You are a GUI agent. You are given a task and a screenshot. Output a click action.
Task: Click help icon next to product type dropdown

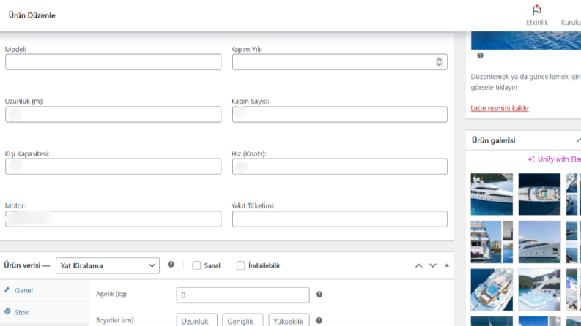click(171, 265)
